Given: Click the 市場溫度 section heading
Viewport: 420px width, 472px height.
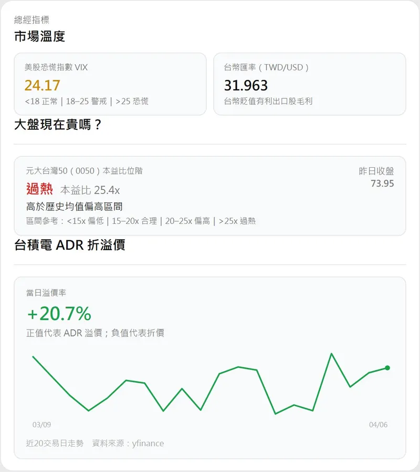Looking at the screenshot, I should tap(39, 36).
